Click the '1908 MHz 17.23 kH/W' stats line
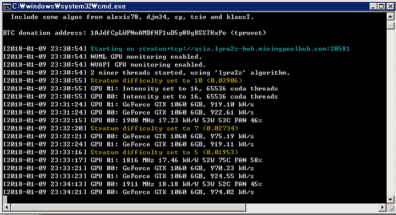The height and width of the screenshot is (215, 396). coord(176,120)
